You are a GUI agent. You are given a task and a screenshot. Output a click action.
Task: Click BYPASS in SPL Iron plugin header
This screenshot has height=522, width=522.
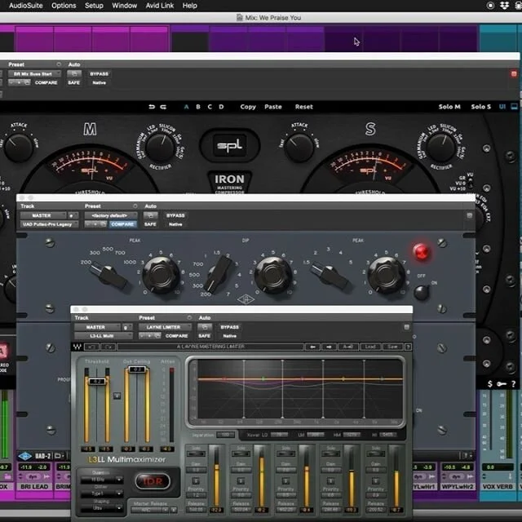(x=100, y=74)
